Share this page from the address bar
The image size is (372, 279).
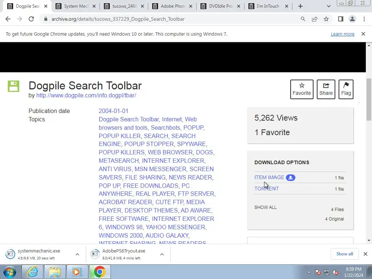point(315,19)
